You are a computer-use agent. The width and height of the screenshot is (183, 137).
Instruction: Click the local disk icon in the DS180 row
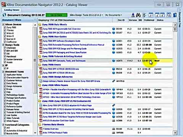tap(114, 129)
